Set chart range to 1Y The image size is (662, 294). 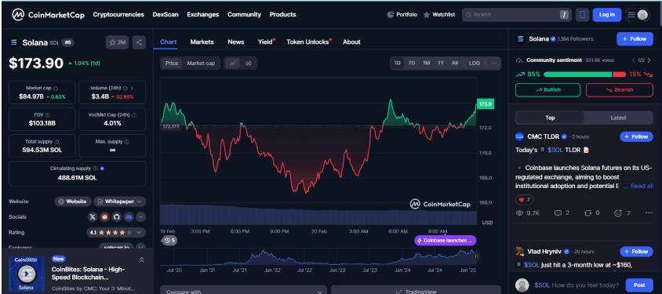[x=441, y=64]
